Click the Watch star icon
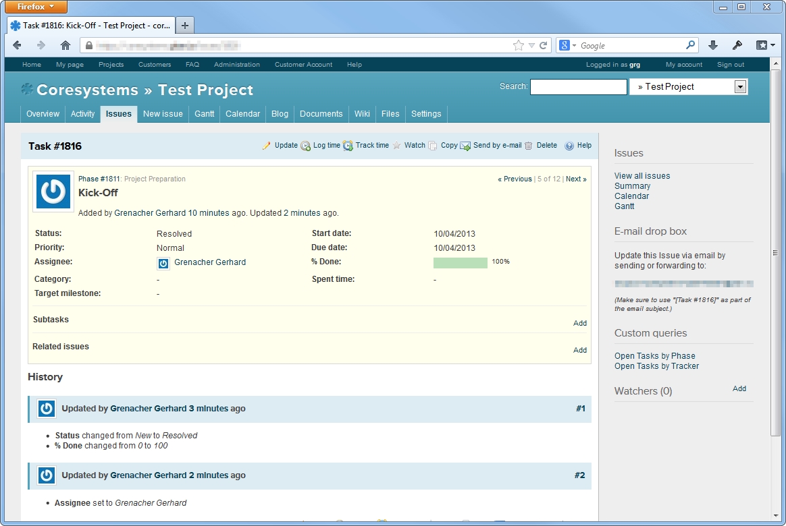Image resolution: width=786 pixels, height=526 pixels. coord(396,146)
